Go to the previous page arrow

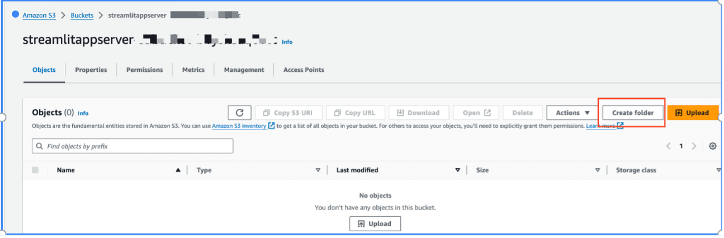click(668, 146)
